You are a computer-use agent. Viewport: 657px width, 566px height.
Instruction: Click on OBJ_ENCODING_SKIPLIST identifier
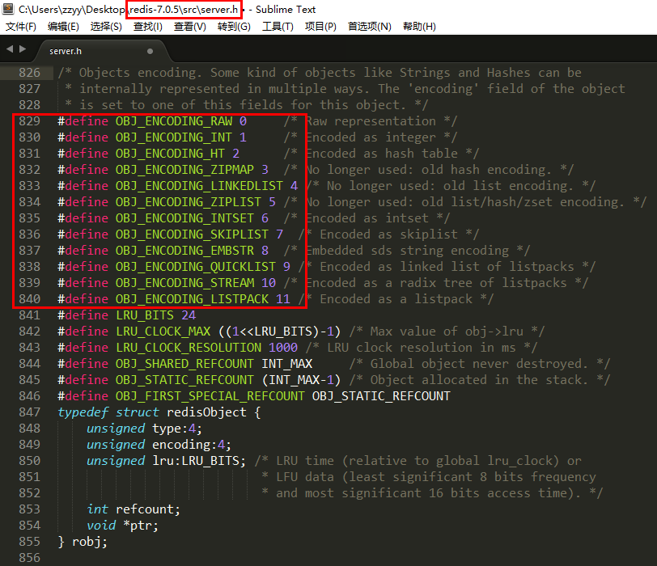[x=192, y=234]
